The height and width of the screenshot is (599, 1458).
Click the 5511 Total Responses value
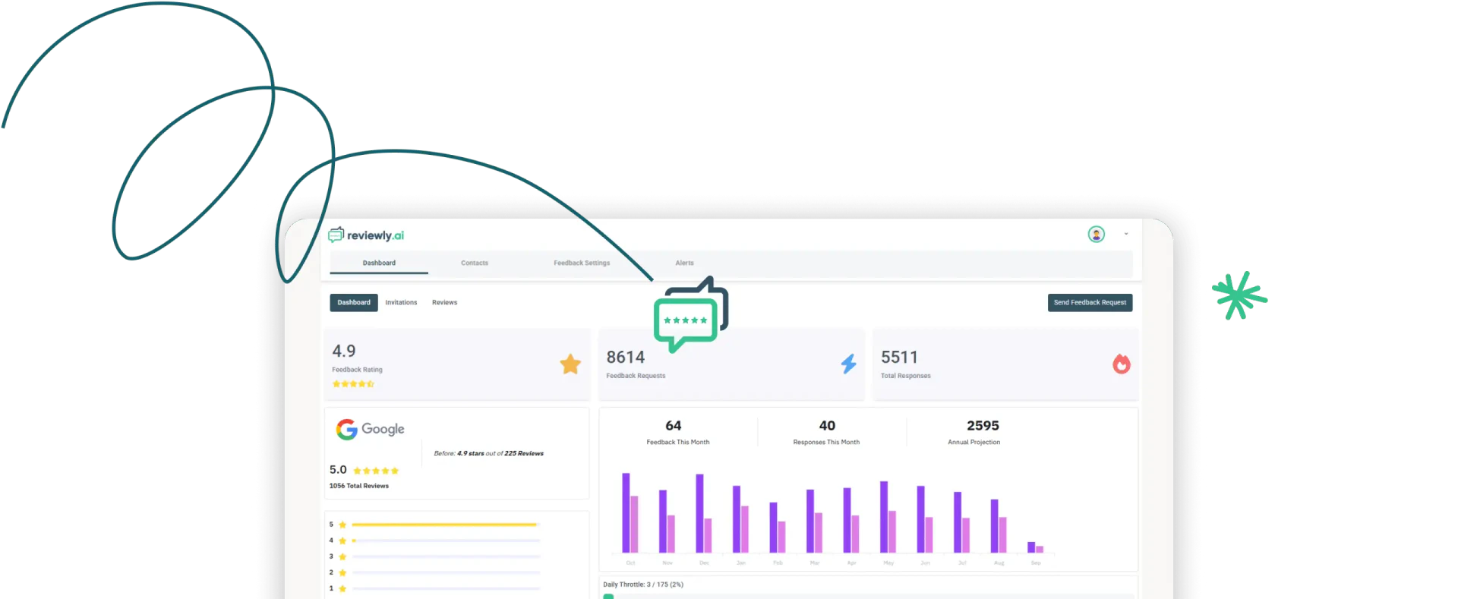pos(900,357)
